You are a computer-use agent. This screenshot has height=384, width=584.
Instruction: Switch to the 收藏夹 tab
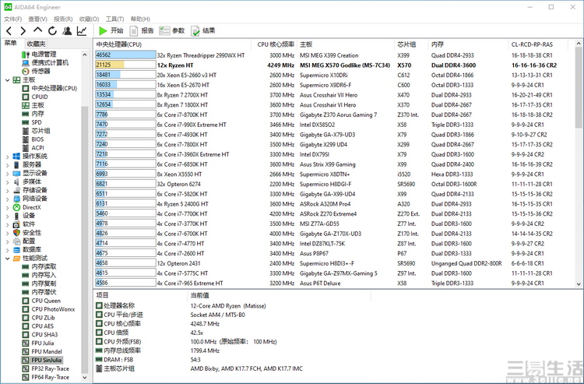(36, 44)
